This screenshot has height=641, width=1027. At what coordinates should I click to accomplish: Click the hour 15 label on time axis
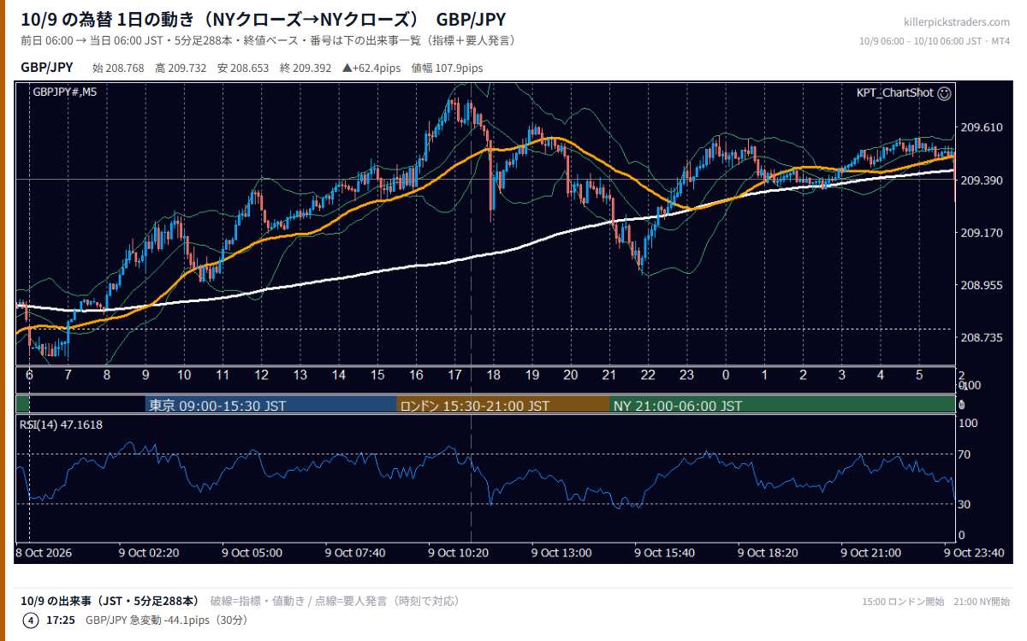click(x=377, y=375)
